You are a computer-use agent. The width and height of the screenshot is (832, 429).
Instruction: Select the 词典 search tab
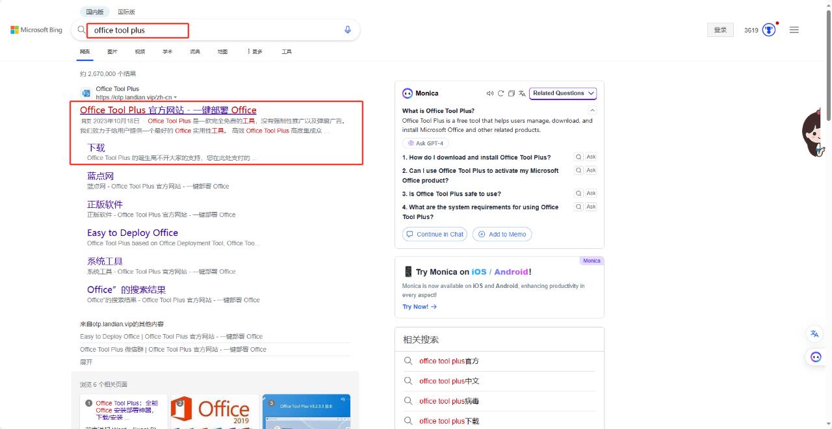(195, 51)
